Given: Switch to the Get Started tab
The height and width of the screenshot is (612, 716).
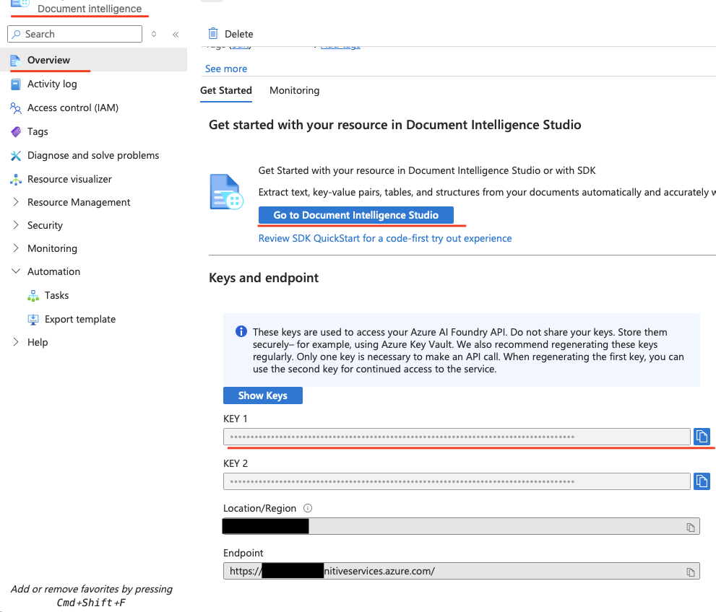Looking at the screenshot, I should click(226, 90).
